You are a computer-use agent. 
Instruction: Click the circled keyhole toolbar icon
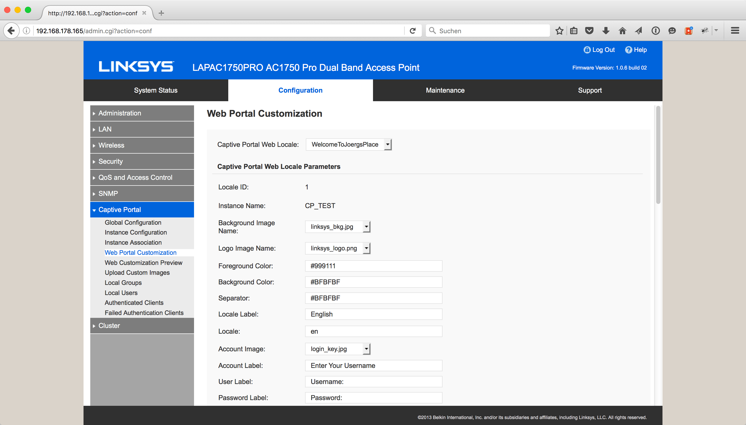pos(655,31)
